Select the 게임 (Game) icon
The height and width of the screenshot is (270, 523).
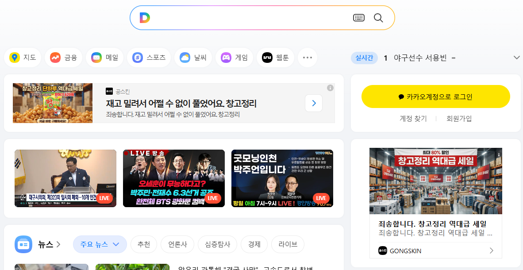234,58
